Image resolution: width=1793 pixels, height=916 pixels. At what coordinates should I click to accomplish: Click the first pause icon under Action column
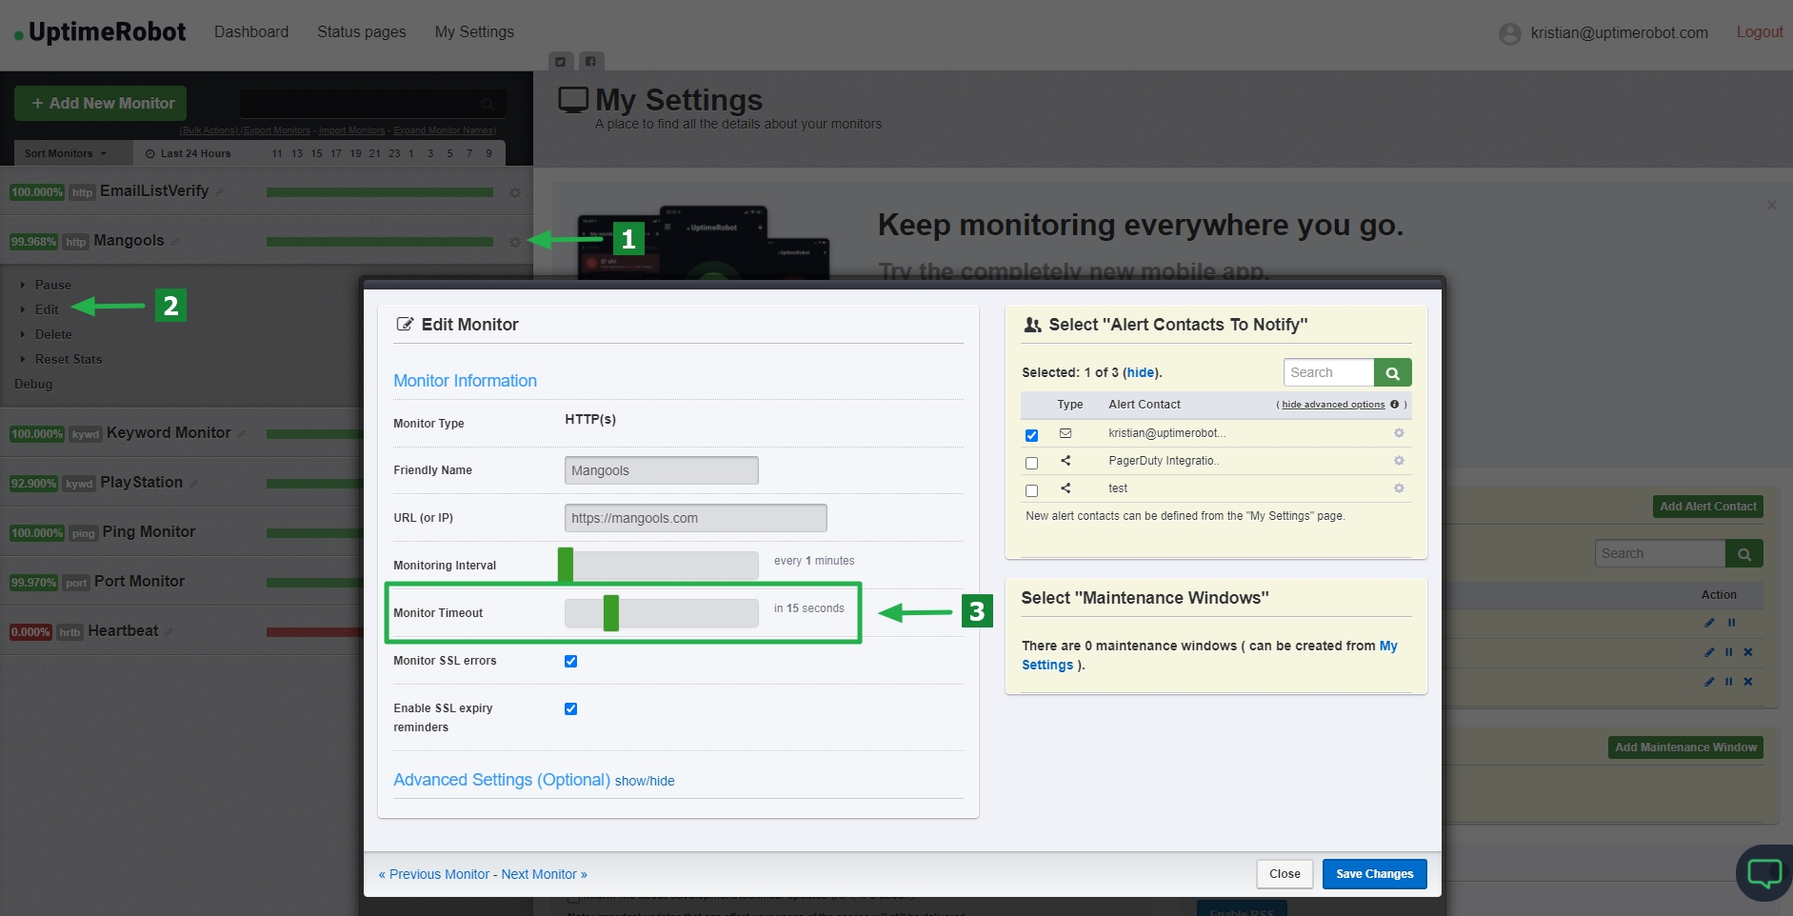[1732, 623]
